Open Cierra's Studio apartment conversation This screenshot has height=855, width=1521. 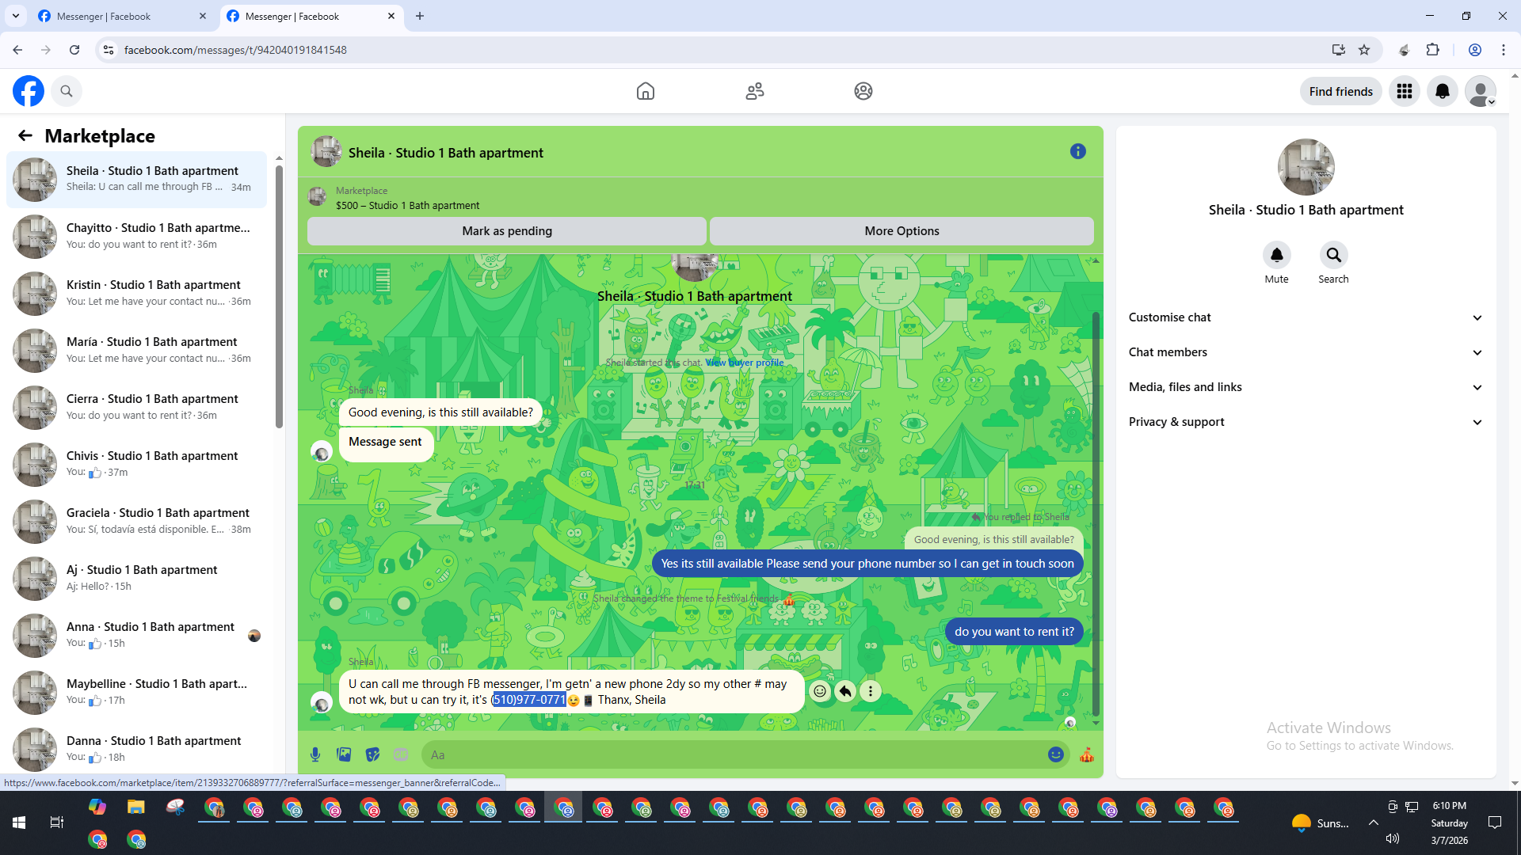(136, 407)
